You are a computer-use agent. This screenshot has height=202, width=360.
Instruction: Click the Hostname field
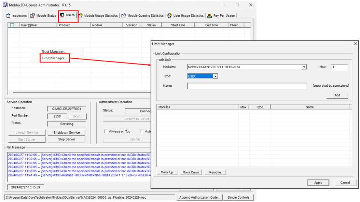(x=67, y=109)
